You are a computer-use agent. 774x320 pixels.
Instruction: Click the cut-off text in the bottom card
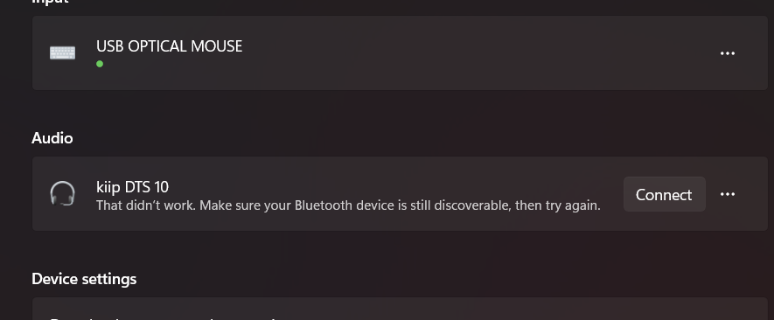coord(165,317)
